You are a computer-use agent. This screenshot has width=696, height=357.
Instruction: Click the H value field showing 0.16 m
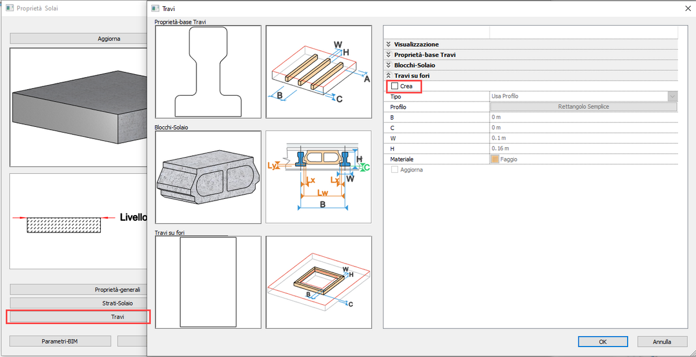[584, 148]
